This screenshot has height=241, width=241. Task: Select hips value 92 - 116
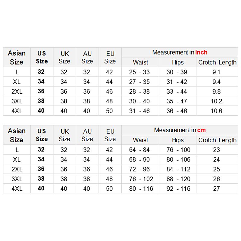(178, 189)
